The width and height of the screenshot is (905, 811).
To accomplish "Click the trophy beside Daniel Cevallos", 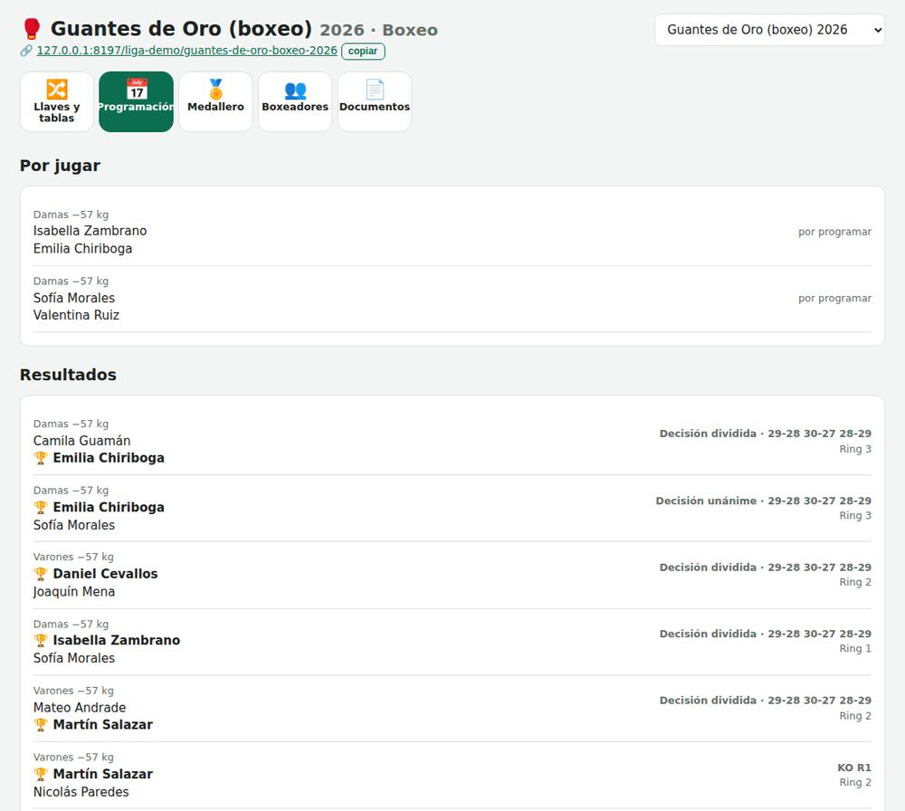I will (x=41, y=574).
